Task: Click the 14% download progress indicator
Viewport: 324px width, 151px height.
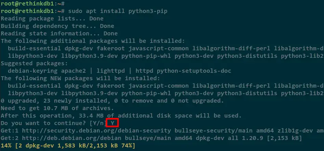Action: tap(6, 145)
